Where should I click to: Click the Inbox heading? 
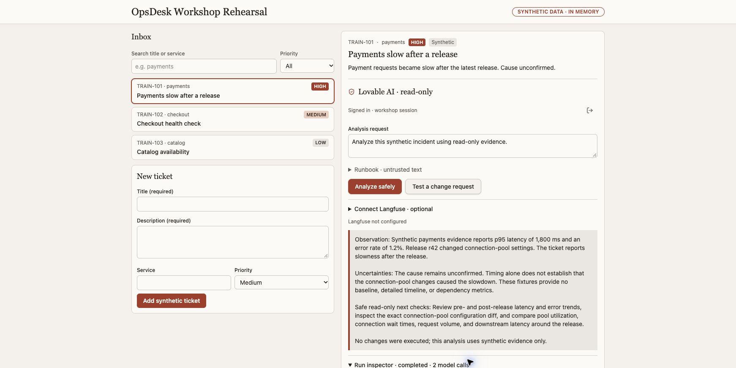click(x=141, y=37)
